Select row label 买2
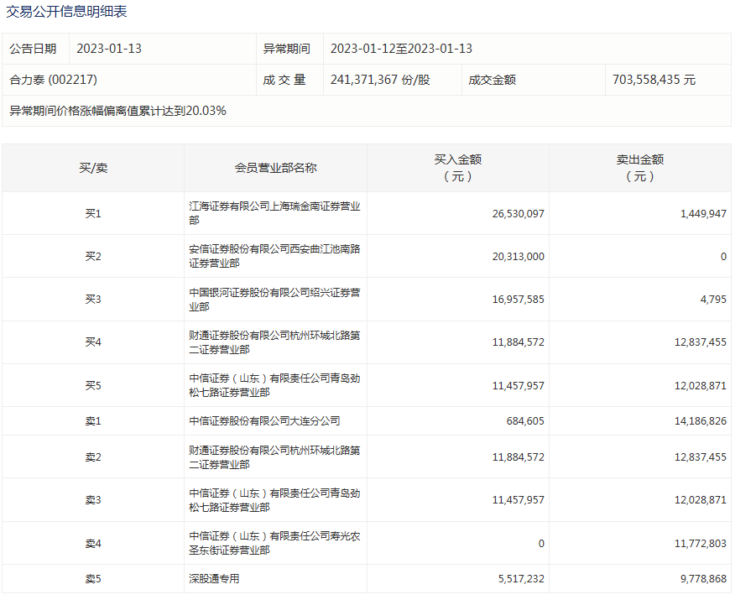735x600 pixels. pos(93,257)
